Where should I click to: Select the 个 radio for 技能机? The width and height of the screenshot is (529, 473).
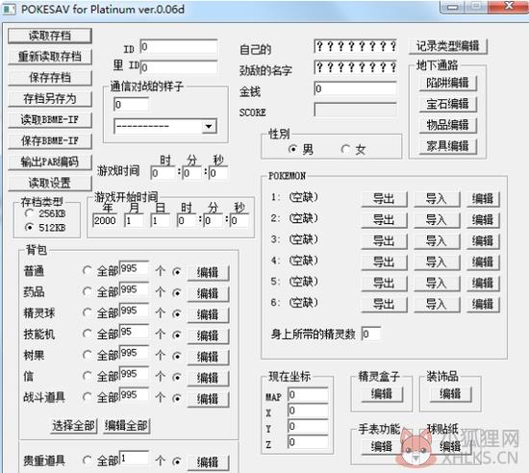(176, 336)
